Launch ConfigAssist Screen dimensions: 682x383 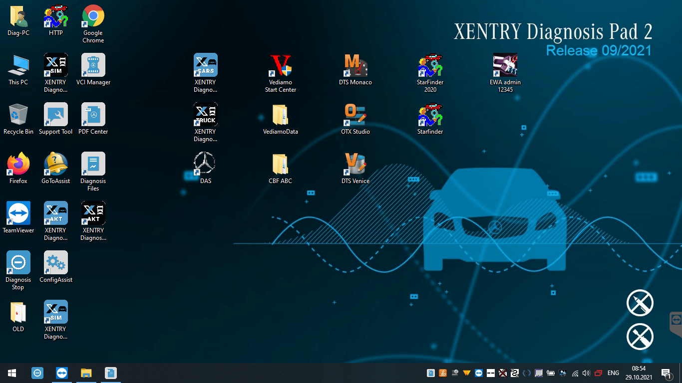[56, 267]
